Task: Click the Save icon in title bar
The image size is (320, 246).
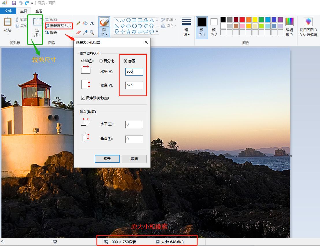Action: 14,3
